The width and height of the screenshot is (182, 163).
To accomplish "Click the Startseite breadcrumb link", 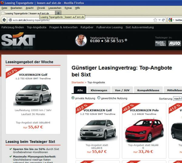I will pyautogui.click(x=78, y=82).
